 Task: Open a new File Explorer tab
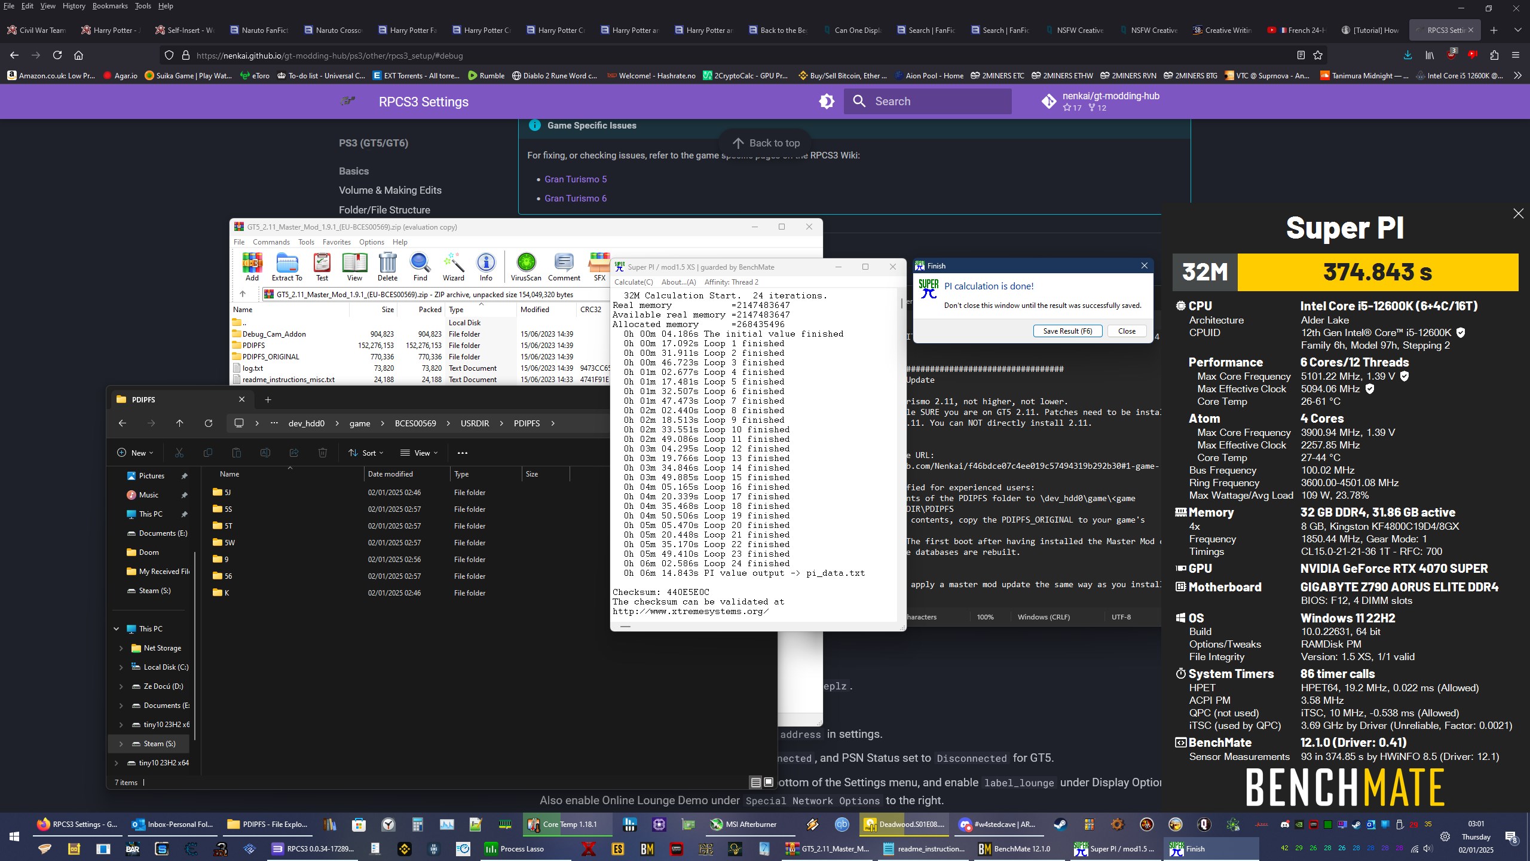click(268, 399)
